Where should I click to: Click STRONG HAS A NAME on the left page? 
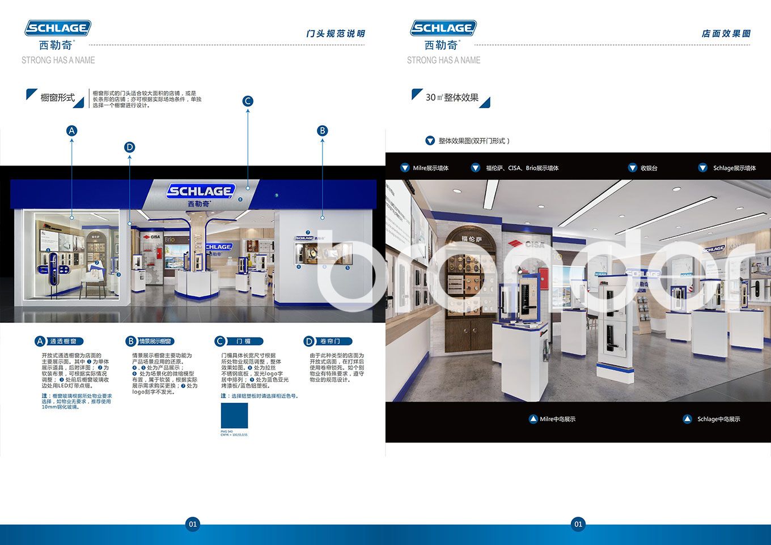pos(58,60)
